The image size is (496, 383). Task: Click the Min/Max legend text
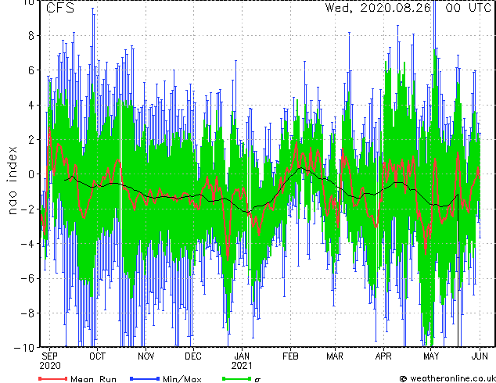click(x=182, y=379)
